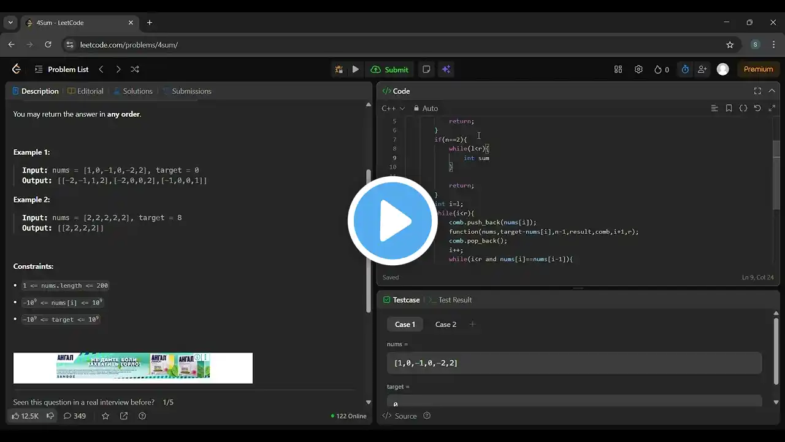Open the C++ language dropdown
Viewport: 785px width, 442px height.
tap(393, 108)
